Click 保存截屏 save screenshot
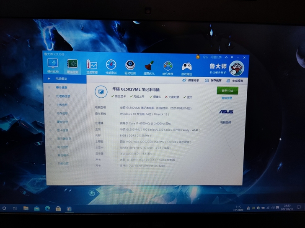The height and width of the screenshot is (228, 305). point(213,81)
